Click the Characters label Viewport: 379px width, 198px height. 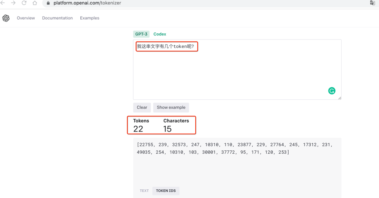[176, 121]
